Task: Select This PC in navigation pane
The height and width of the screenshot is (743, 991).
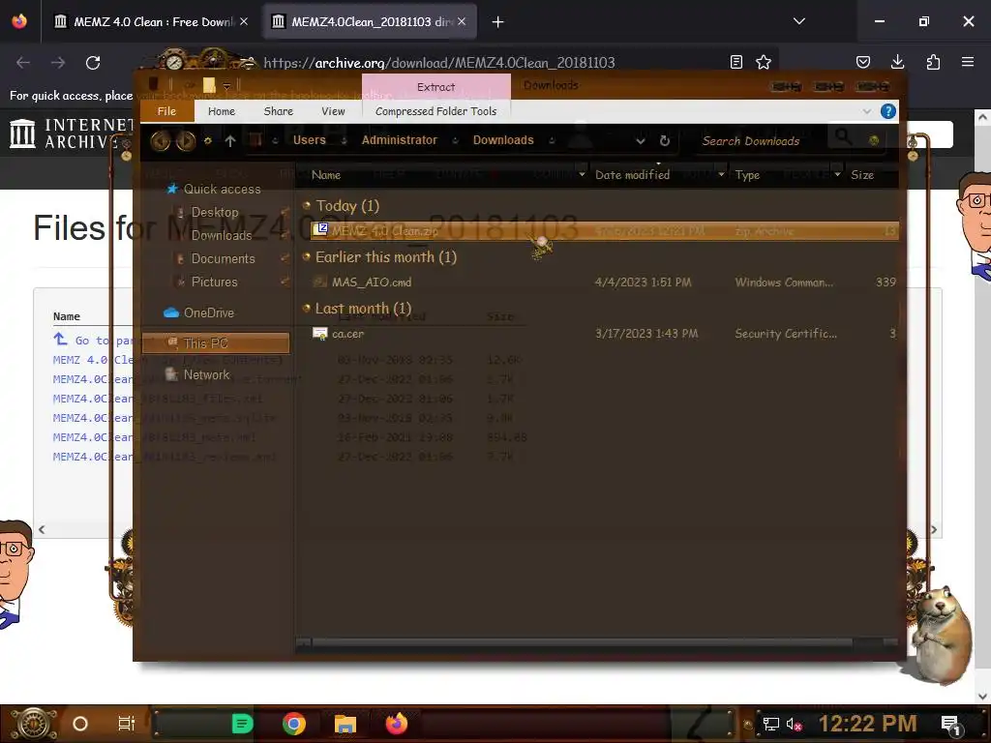Action: coord(216,343)
